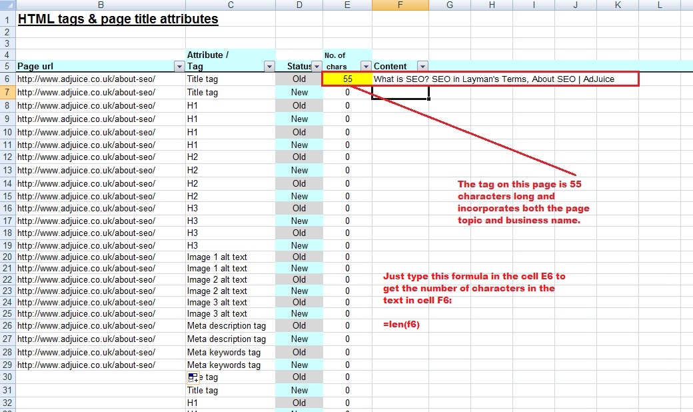Select the New status cell in row 7

tap(299, 91)
